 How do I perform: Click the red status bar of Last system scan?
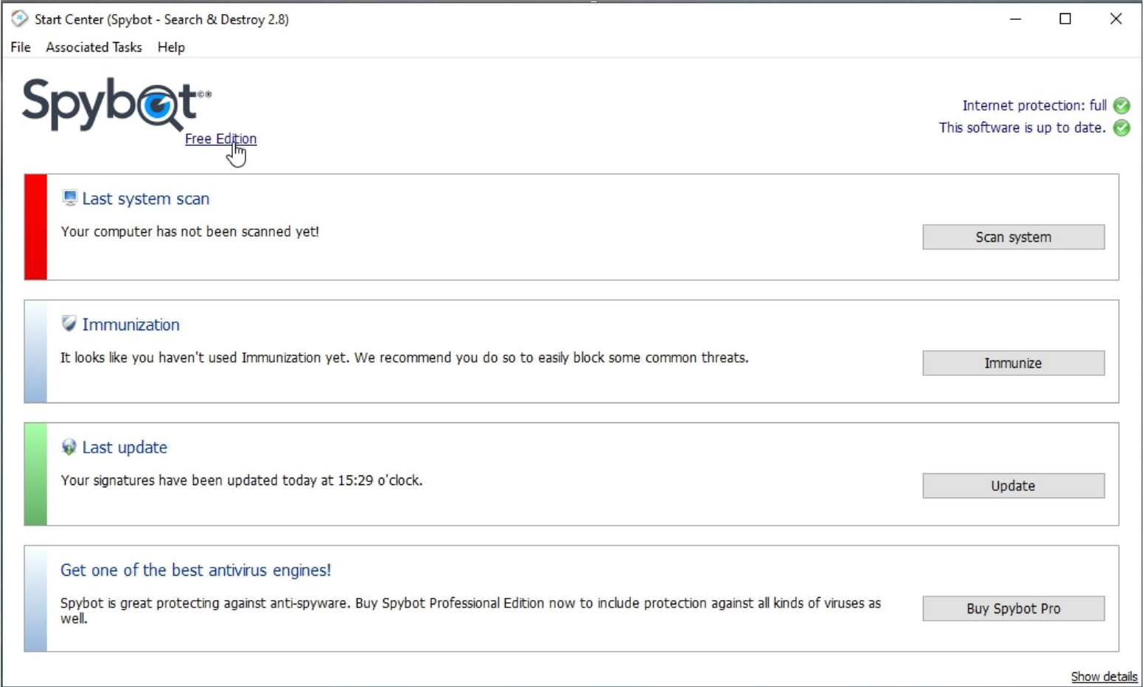[35, 227]
